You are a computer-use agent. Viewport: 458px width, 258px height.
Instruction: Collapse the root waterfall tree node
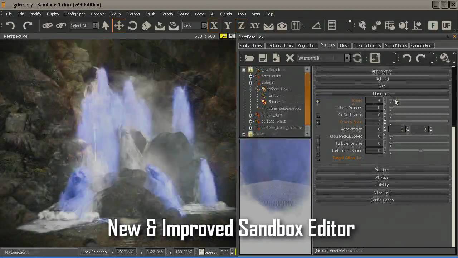(244, 70)
